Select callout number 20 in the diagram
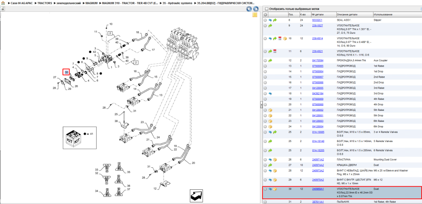This screenshot has width=422, height=204. pos(193,163)
